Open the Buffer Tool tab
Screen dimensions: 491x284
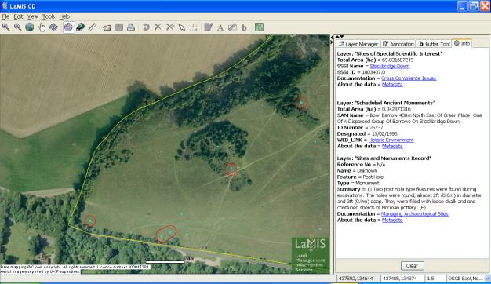[x=434, y=44]
